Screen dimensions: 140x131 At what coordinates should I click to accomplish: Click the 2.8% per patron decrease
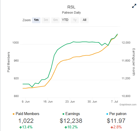click(118, 127)
